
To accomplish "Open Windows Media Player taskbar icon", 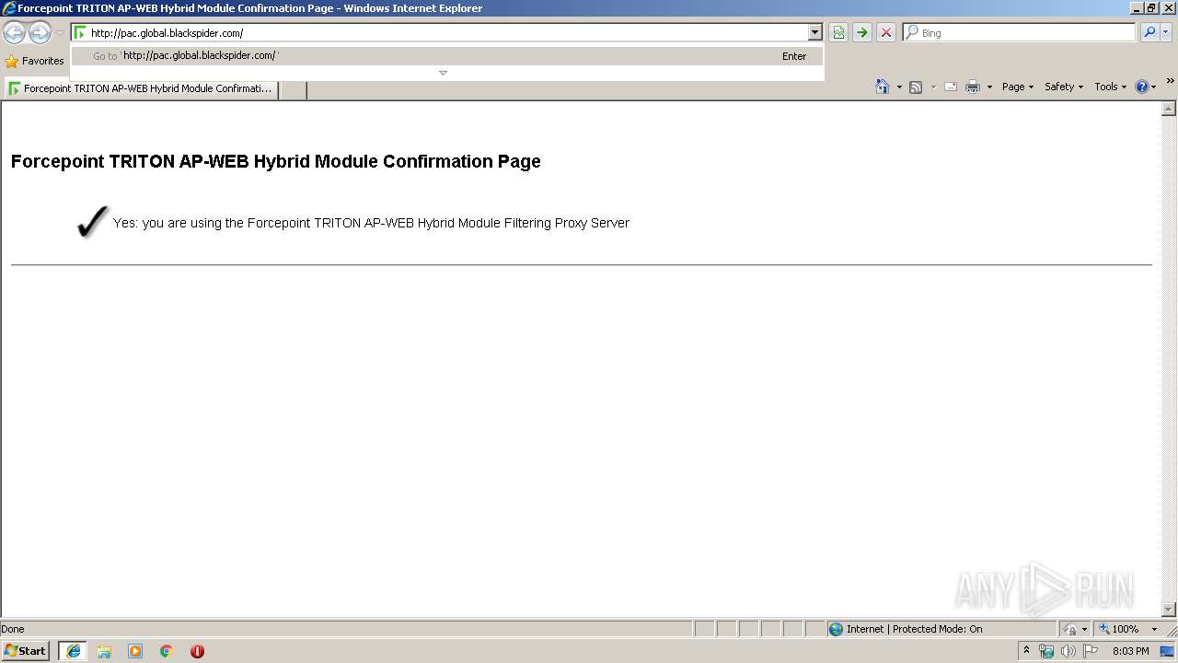I will (x=135, y=651).
